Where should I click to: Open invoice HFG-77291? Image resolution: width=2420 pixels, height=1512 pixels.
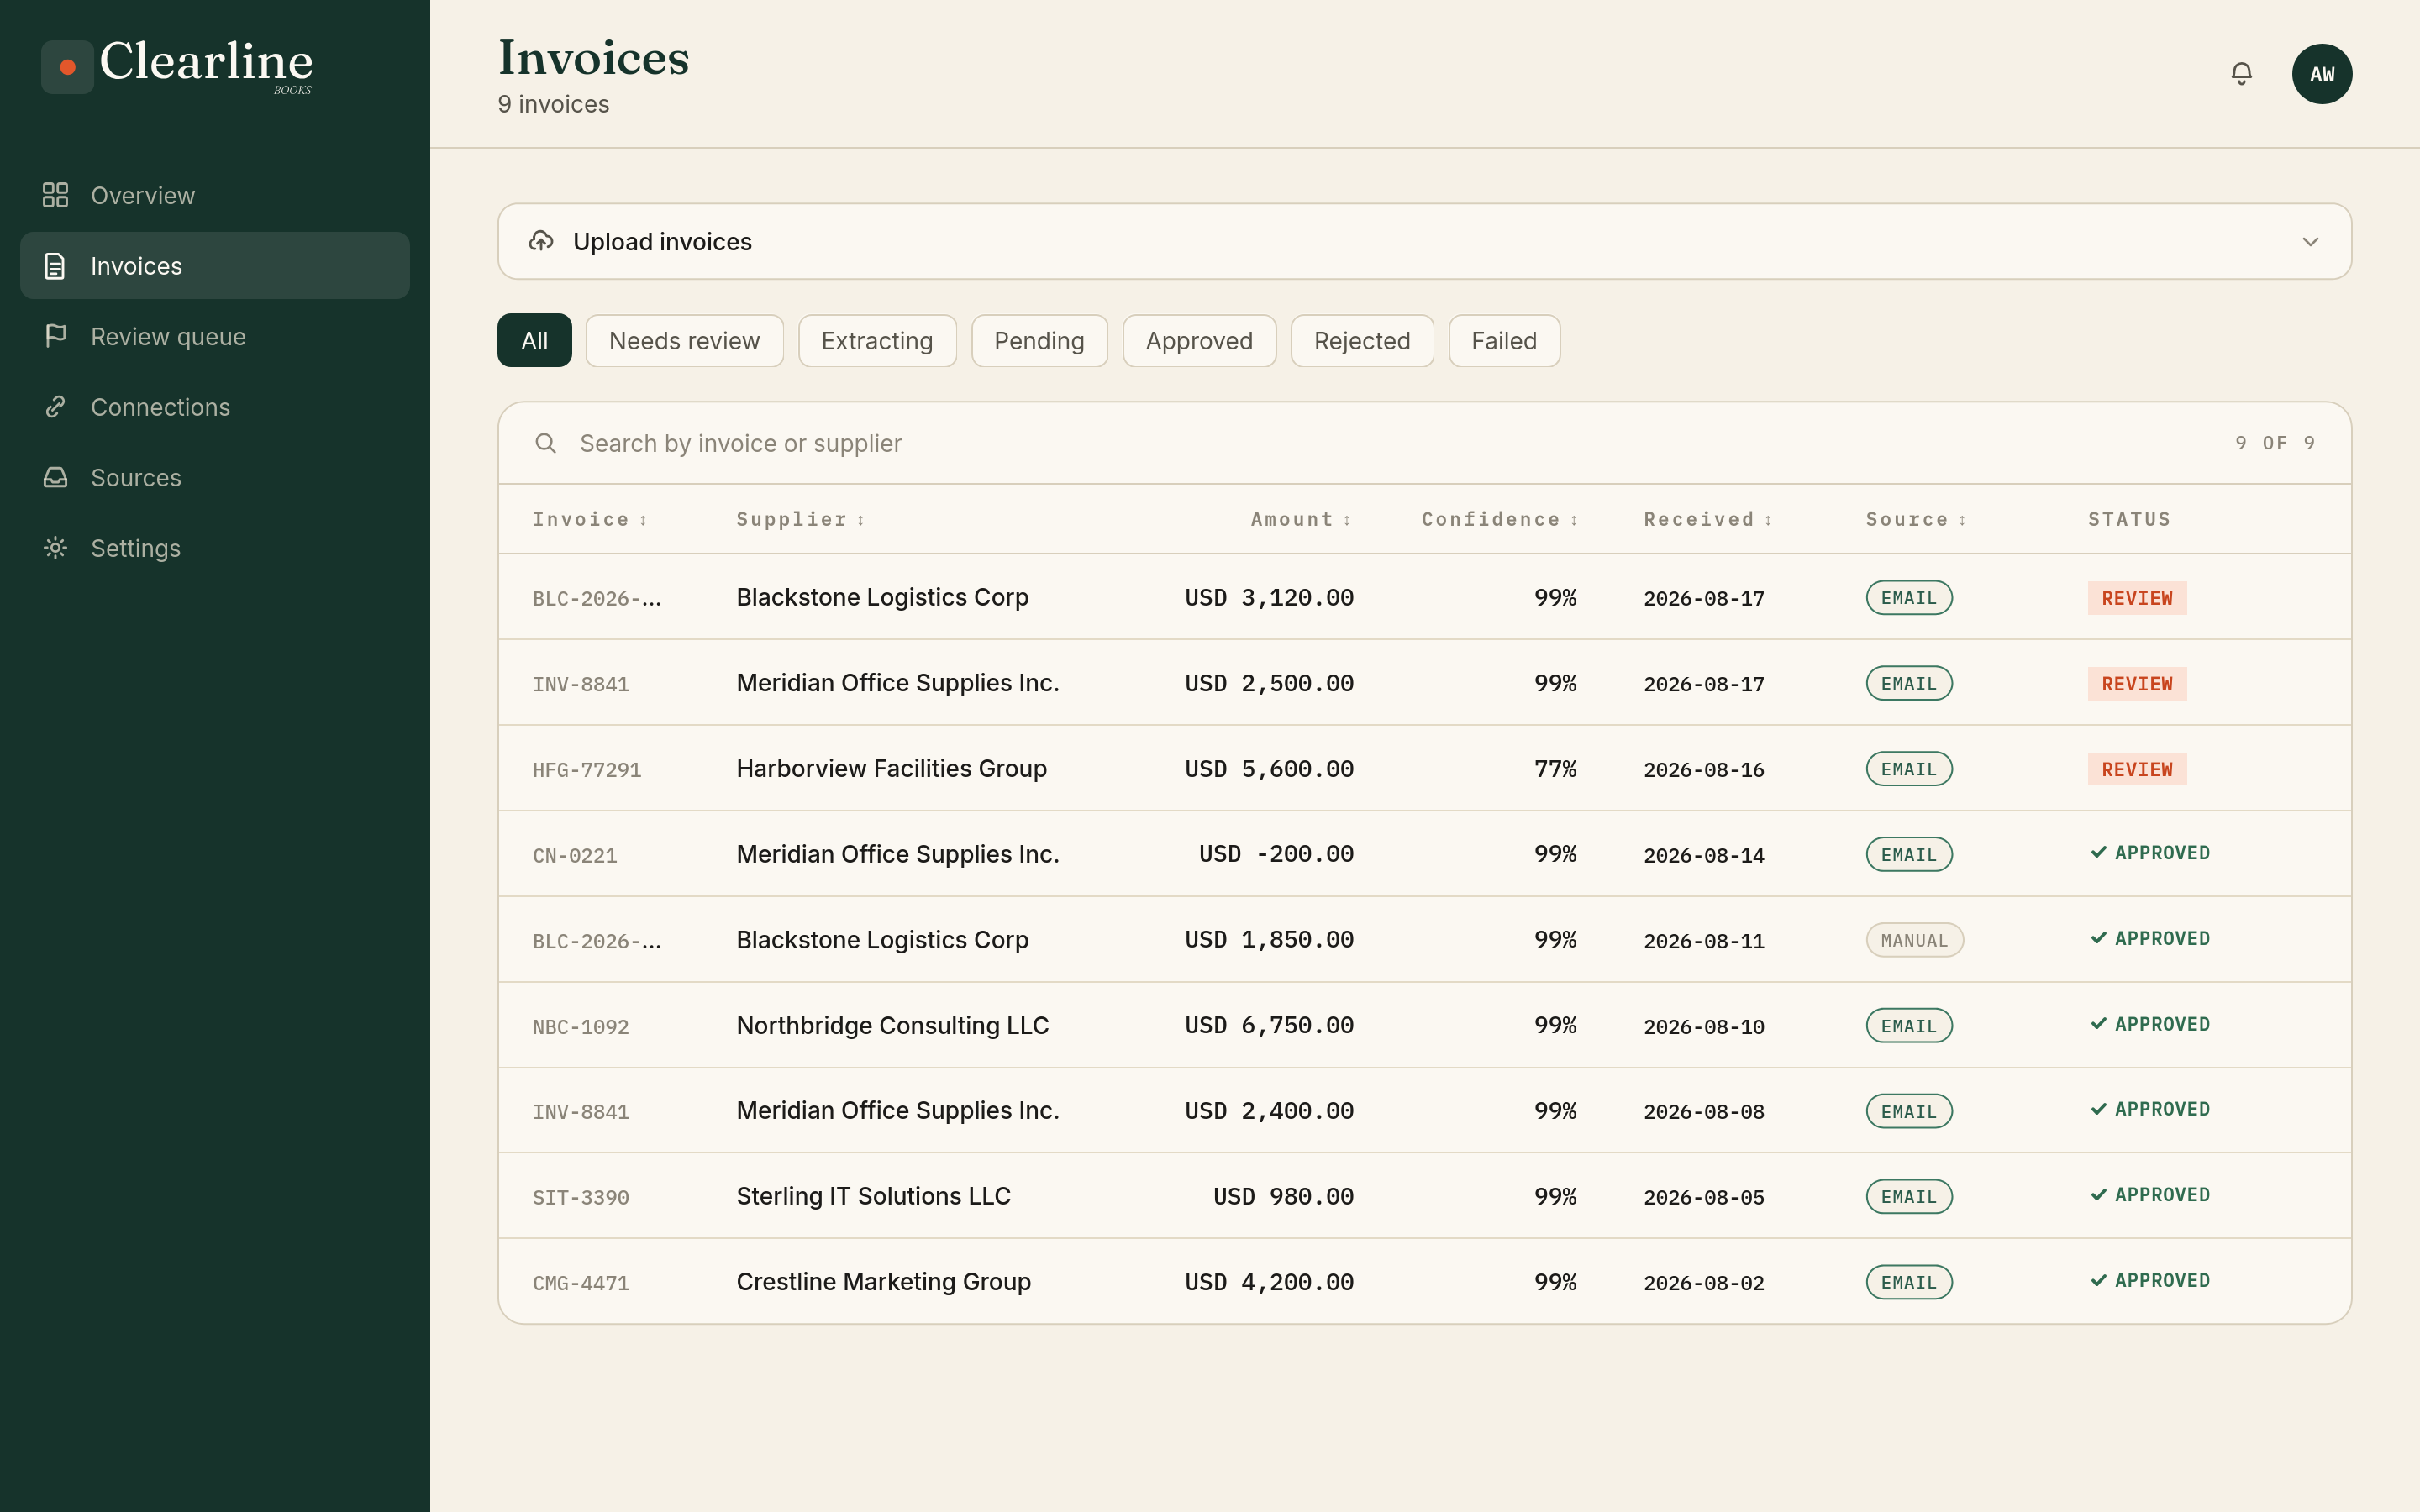pyautogui.click(x=587, y=770)
